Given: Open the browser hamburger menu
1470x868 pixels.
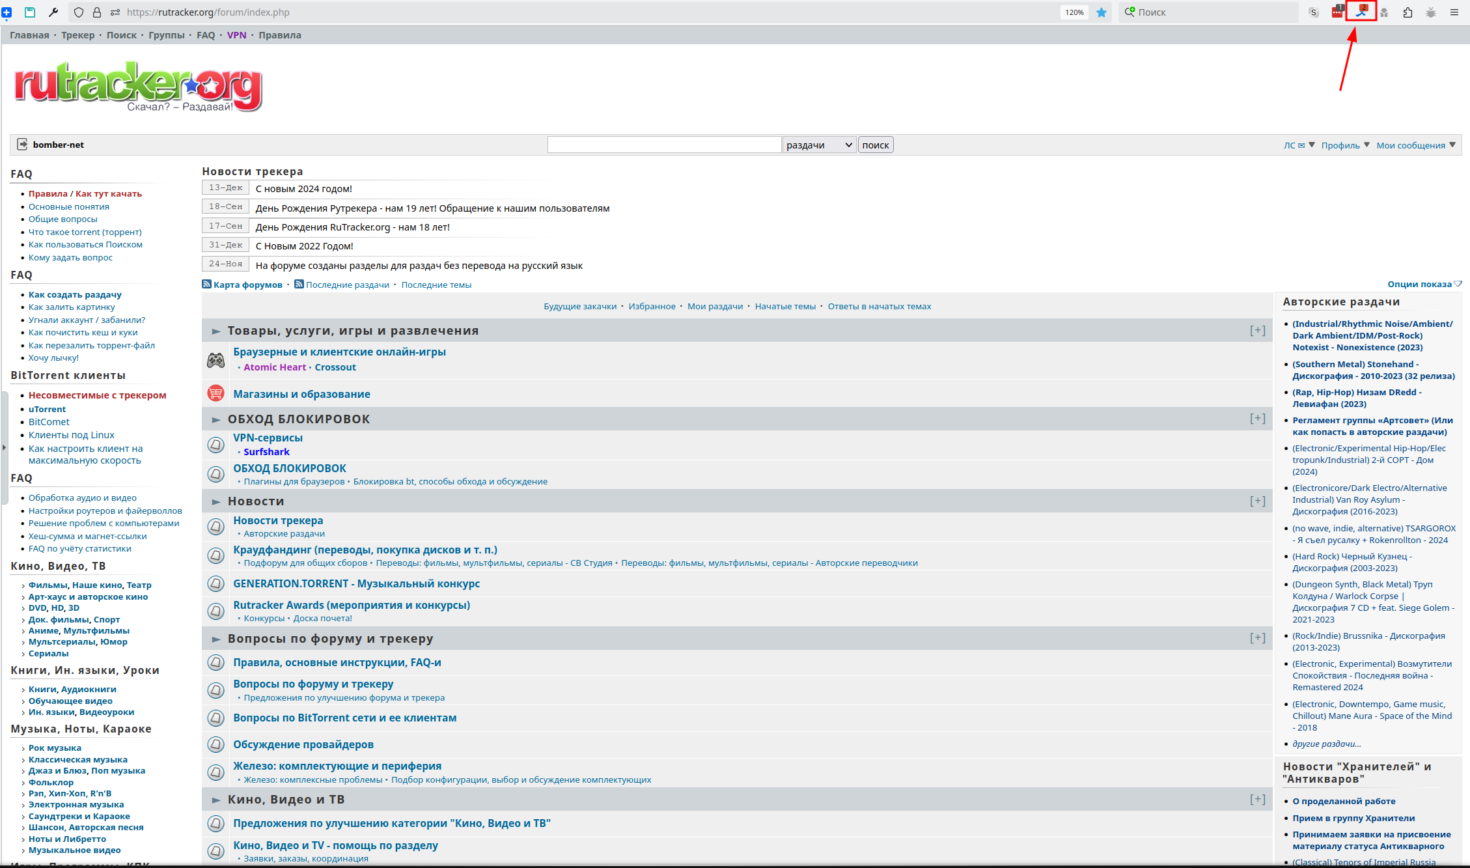Looking at the screenshot, I should click(x=1454, y=12).
